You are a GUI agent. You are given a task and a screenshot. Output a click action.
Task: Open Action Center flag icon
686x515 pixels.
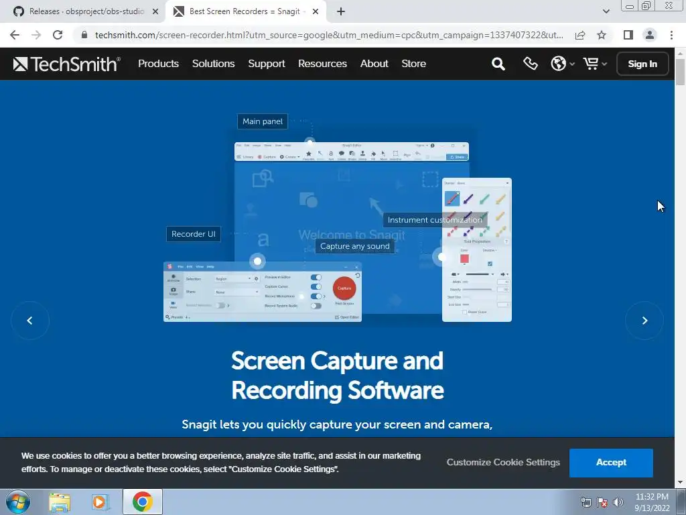click(602, 502)
